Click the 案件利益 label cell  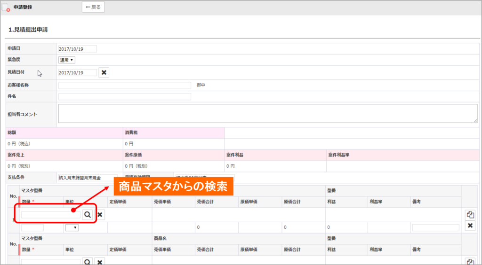click(275, 155)
